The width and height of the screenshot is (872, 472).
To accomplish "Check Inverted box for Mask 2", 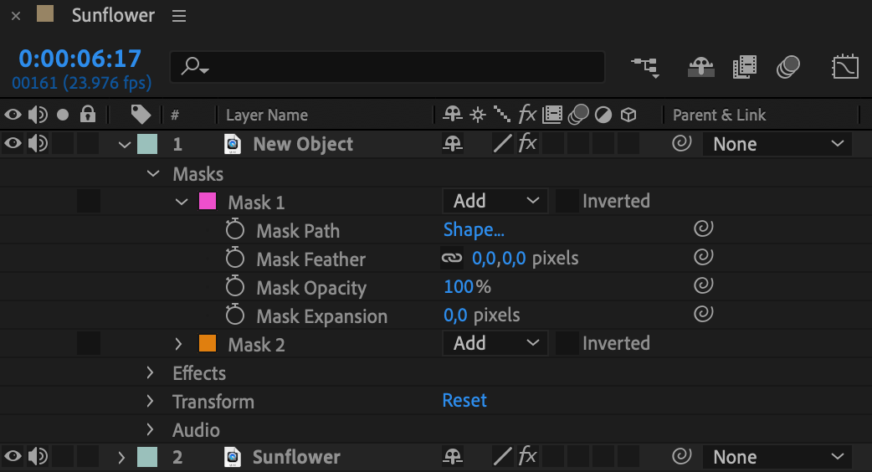I will [567, 344].
